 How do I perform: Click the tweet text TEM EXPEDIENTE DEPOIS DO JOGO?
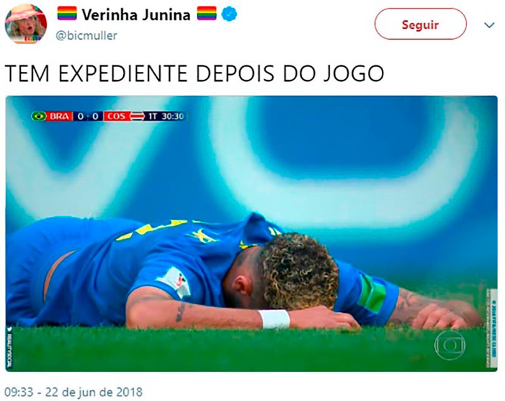click(x=194, y=74)
